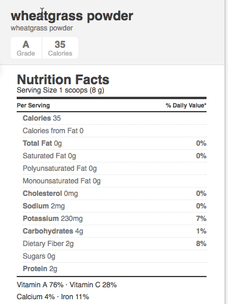
Task: Select the A Grade badge
Action: (26, 48)
